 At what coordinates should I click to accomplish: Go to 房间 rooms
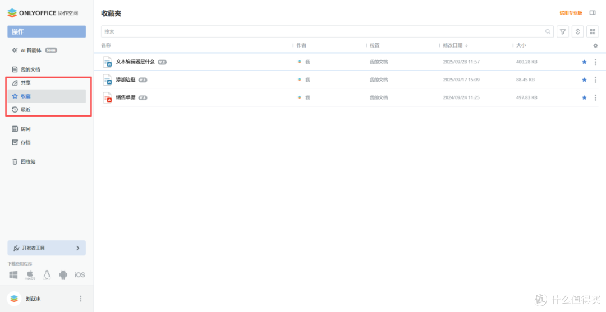[x=21, y=129]
